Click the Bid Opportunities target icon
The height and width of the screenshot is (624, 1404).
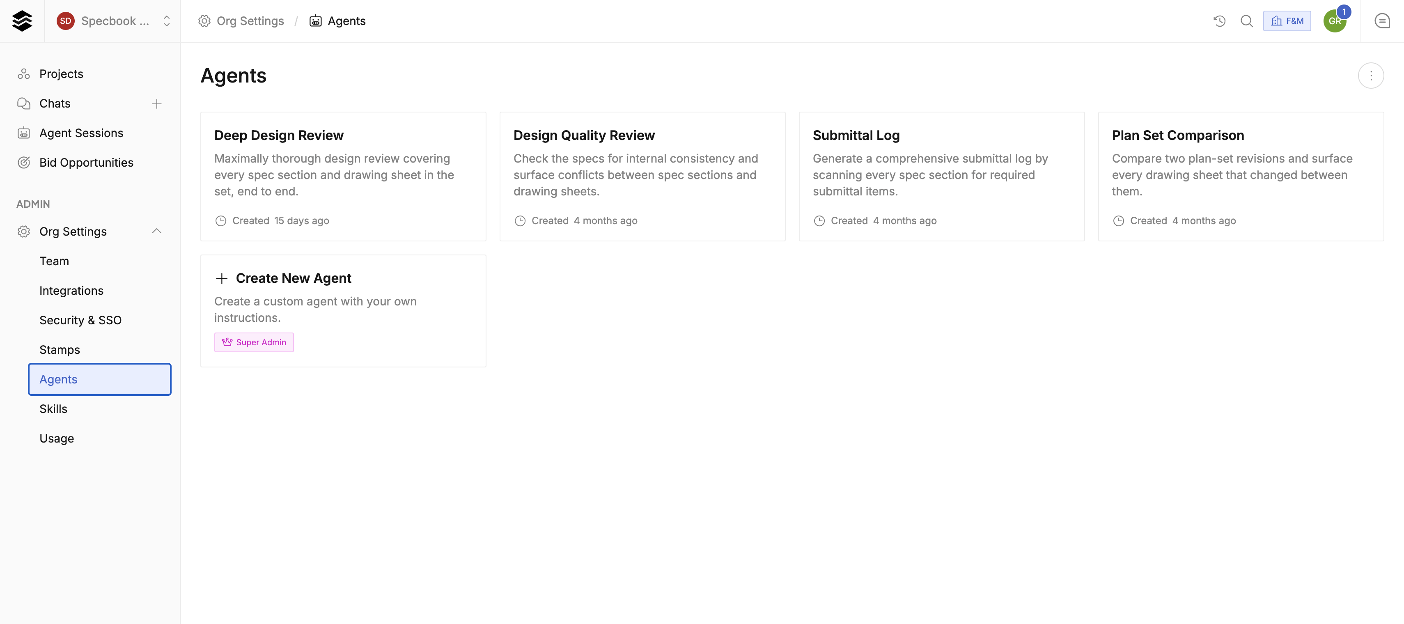[x=23, y=163]
